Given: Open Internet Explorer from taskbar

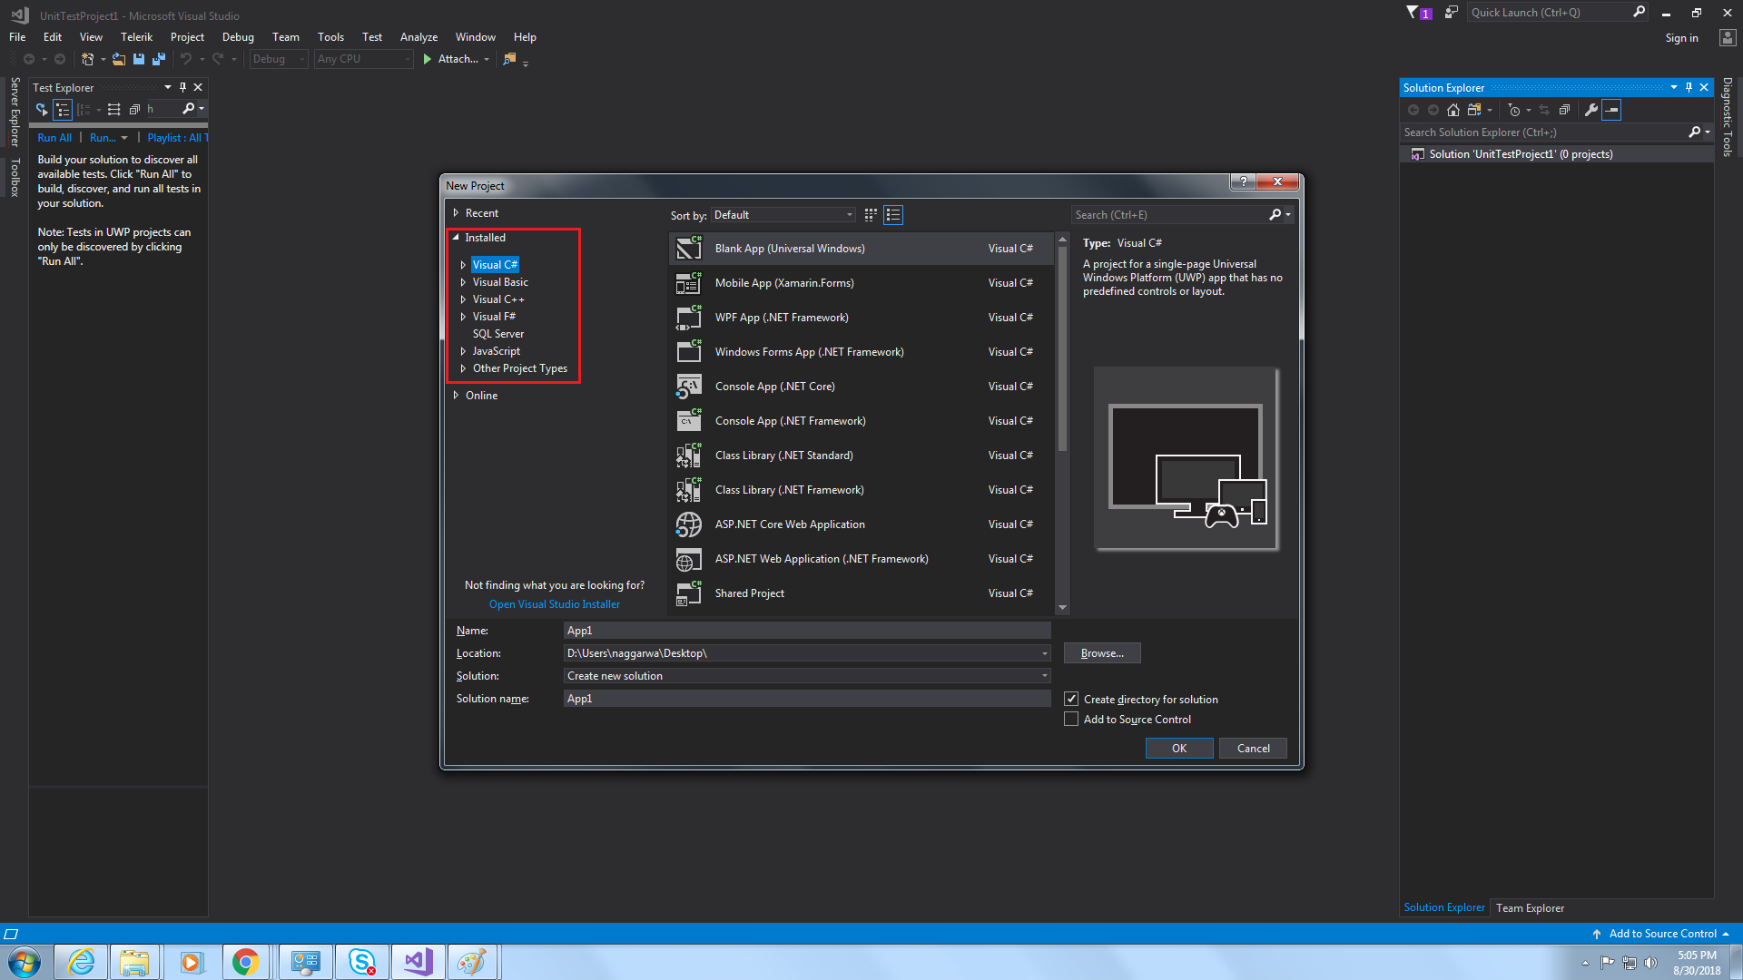Looking at the screenshot, I should (82, 962).
